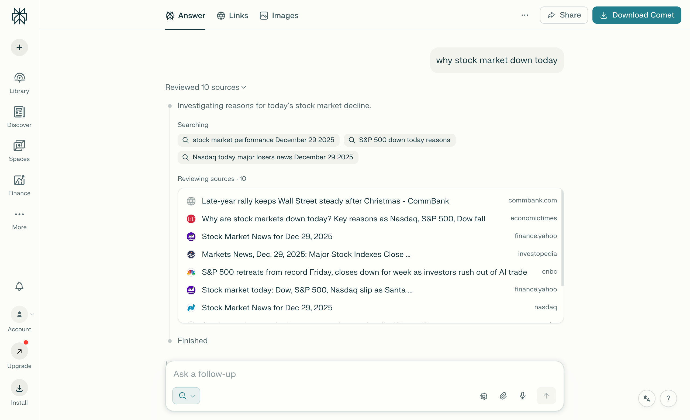Click 'Investigating reasons for today's stock market decline.' text
Image resolution: width=690 pixels, height=420 pixels.
274,106
